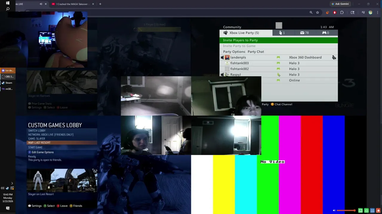The height and width of the screenshot is (214, 382).
Task: Click the speaker icon beside landenpls
Action: tap(222, 57)
